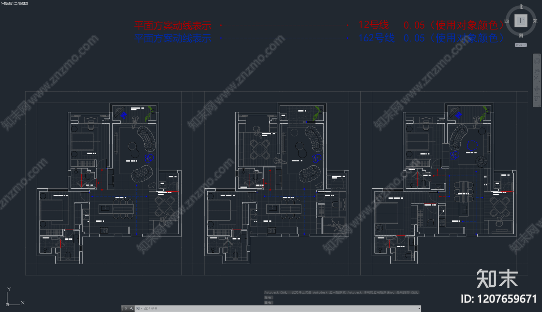542x312 pixels.
Task: Select the east 东 compass direction
Action: [535, 21]
